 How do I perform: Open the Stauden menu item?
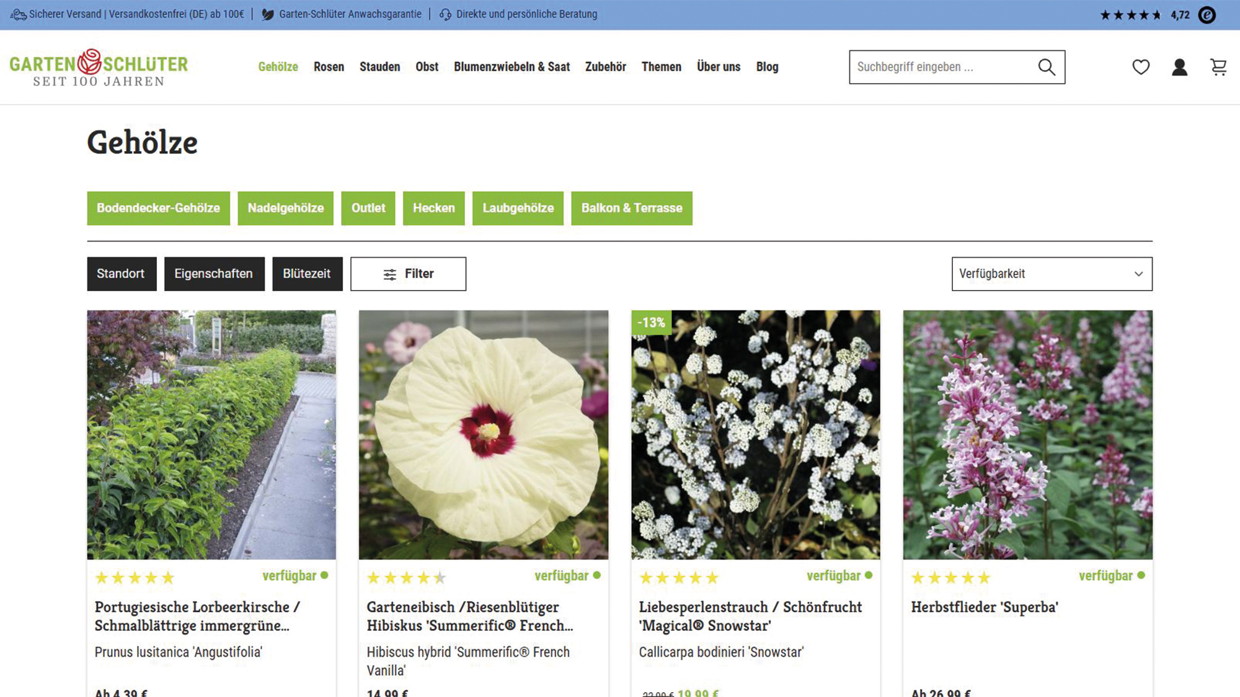pos(379,67)
